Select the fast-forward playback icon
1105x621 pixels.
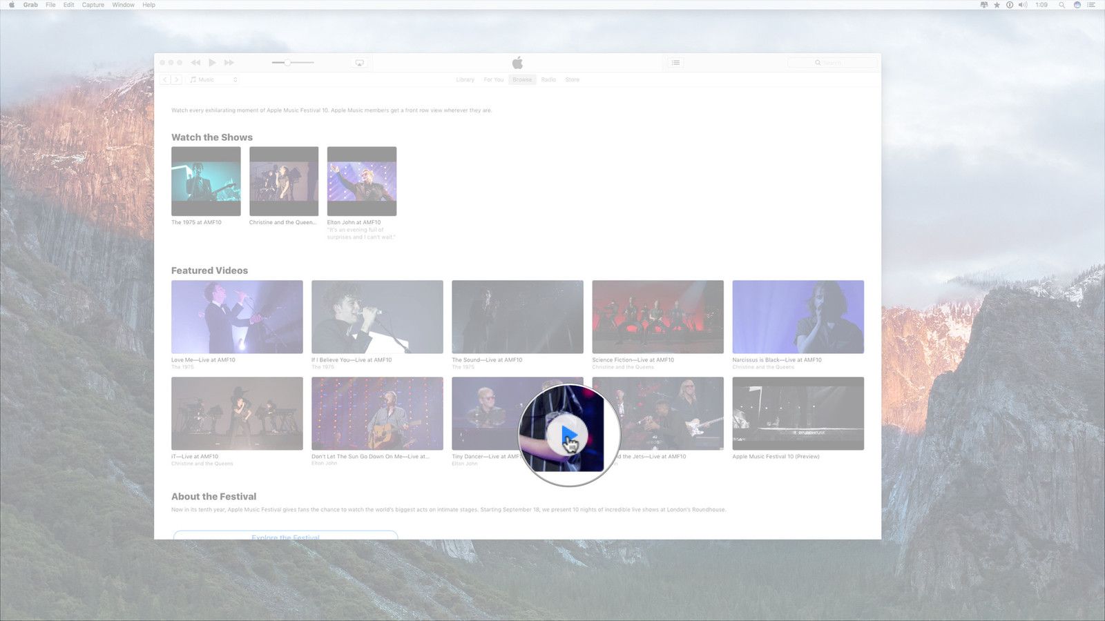point(229,62)
